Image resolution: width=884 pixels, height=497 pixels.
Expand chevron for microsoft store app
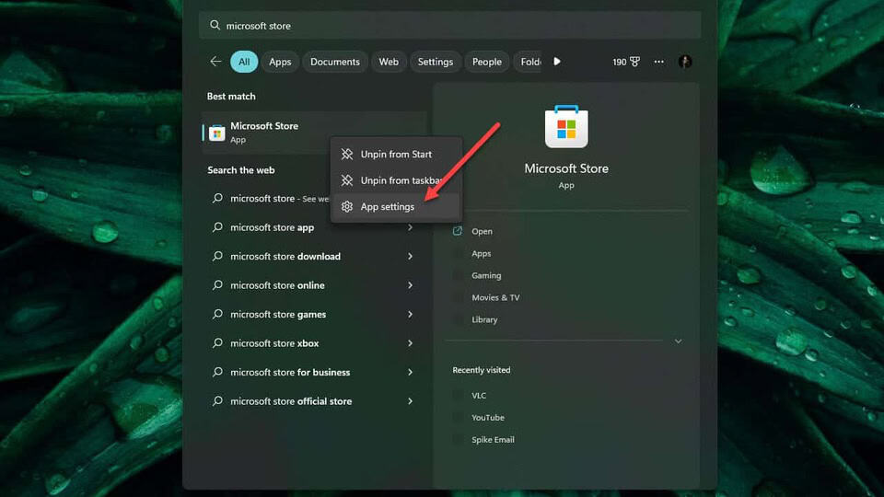tap(410, 227)
